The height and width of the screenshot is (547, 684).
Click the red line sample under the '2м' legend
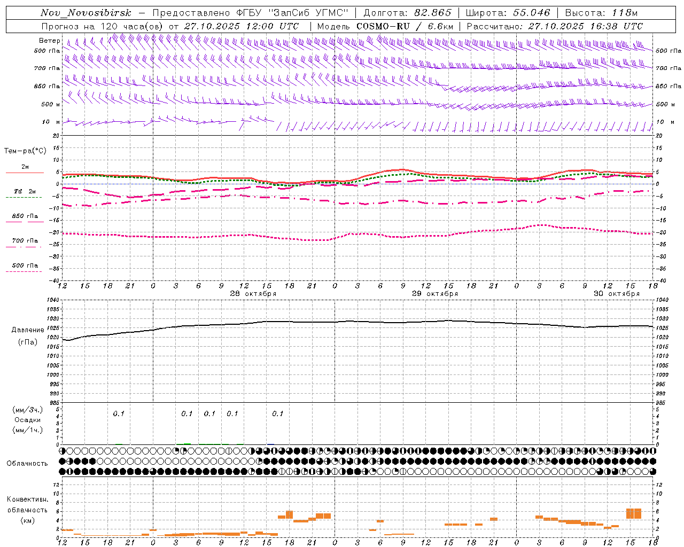click(x=25, y=173)
